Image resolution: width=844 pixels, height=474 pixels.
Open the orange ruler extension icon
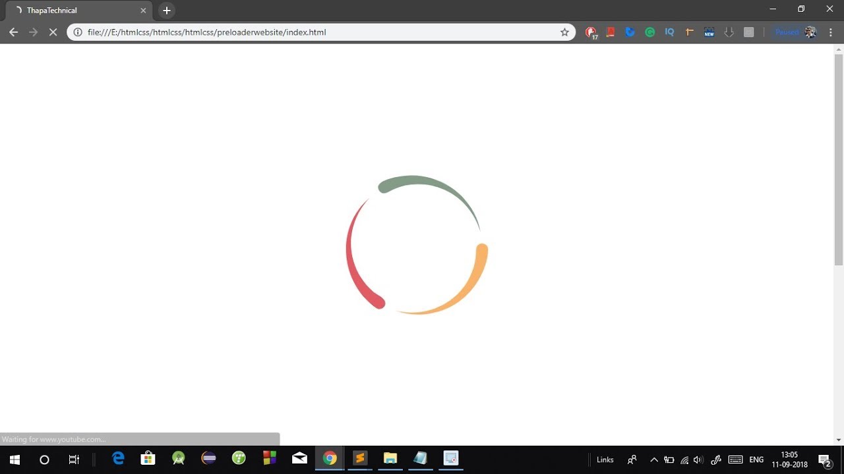[x=690, y=32]
